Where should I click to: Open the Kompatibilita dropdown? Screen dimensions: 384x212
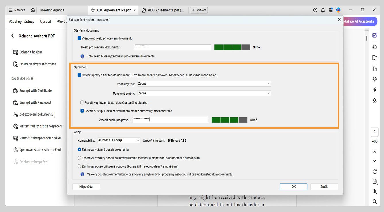tap(119, 140)
